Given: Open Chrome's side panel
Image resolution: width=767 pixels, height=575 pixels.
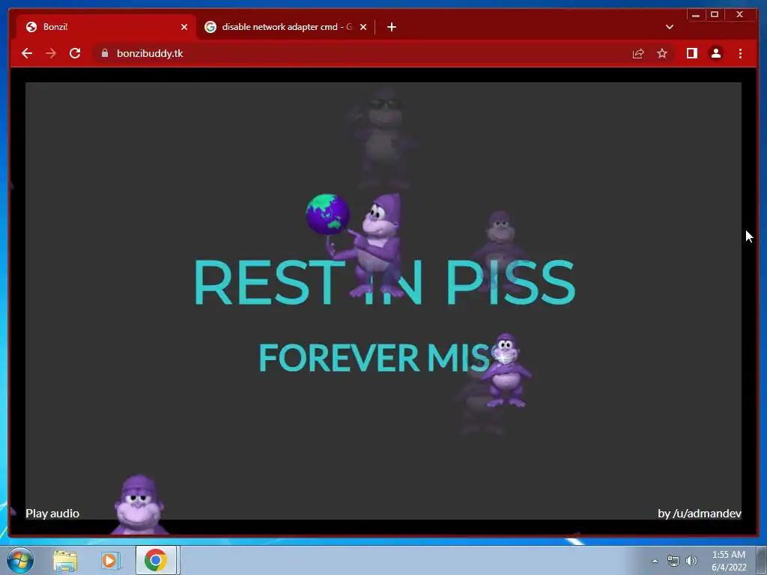Looking at the screenshot, I should (x=691, y=53).
